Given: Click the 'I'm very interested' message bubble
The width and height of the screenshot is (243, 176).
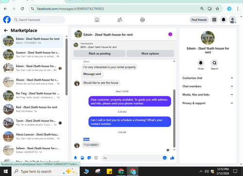Looking at the screenshot, I should click(x=109, y=67).
